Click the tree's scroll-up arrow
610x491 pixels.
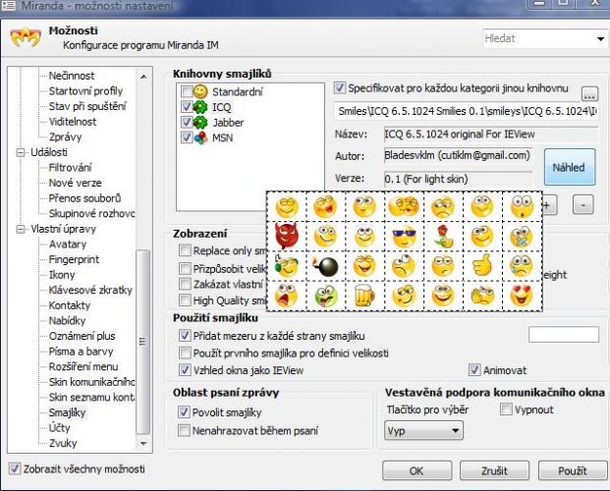click(x=143, y=77)
